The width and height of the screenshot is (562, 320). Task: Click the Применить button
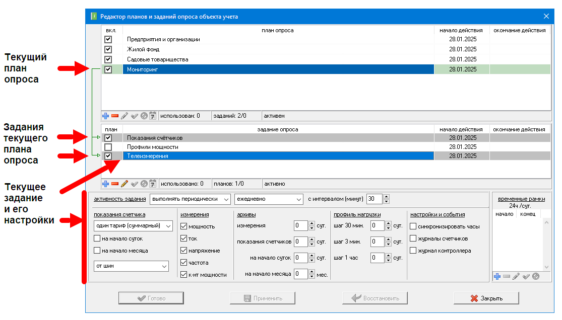[263, 298]
